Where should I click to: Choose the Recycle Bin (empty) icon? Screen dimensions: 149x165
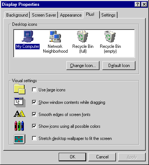click(110, 42)
